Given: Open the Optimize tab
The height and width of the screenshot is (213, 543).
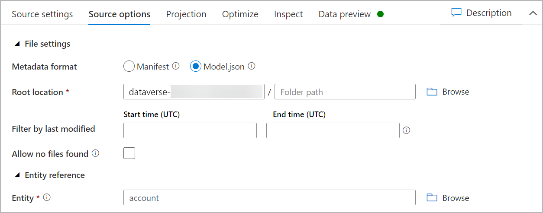Looking at the screenshot, I should (x=240, y=14).
